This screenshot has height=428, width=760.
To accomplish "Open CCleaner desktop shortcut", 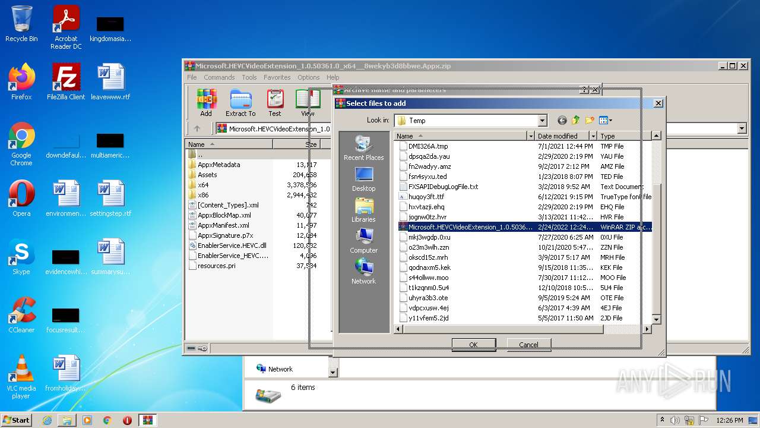I will (x=21, y=315).
